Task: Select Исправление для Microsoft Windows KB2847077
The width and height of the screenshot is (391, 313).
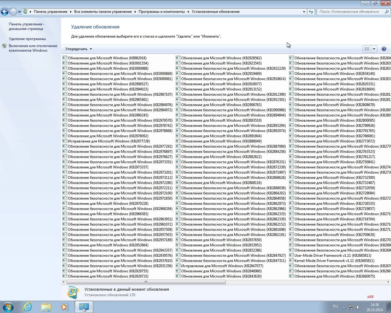Action: click(x=219, y=266)
